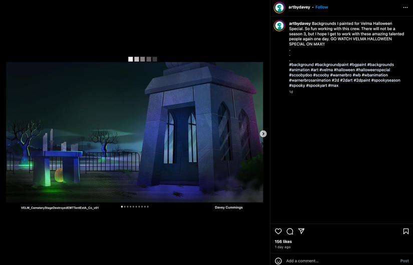This screenshot has width=413, height=265.
Task: Open the three-dot more options menu
Action: [x=405, y=7]
